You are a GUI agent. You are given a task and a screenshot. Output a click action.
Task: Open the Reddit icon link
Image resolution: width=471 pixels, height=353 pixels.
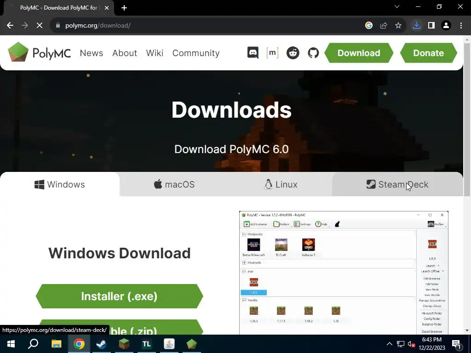pos(293,53)
